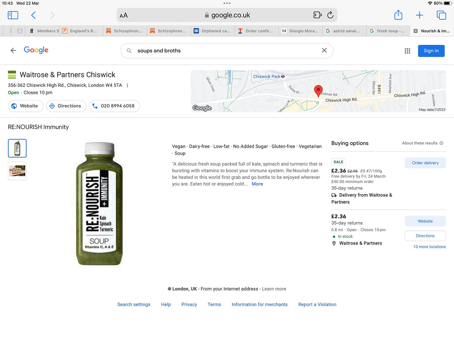Image resolution: width=454 pixels, height=340 pixels.
Task: Tap the red map pin on the map
Action: click(318, 91)
